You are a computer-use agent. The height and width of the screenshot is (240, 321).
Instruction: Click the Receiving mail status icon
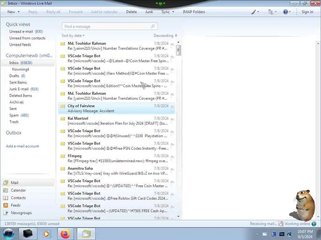[x=281, y=224]
